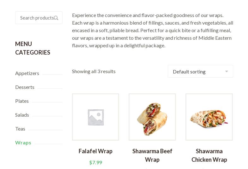Click the Shawarma Beef Wrap title

[x=152, y=155]
